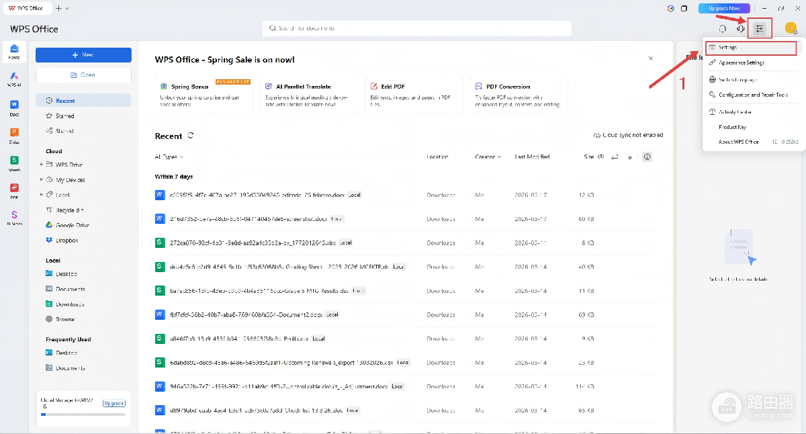Open the user account avatar
806x434 pixels.
coord(791,29)
